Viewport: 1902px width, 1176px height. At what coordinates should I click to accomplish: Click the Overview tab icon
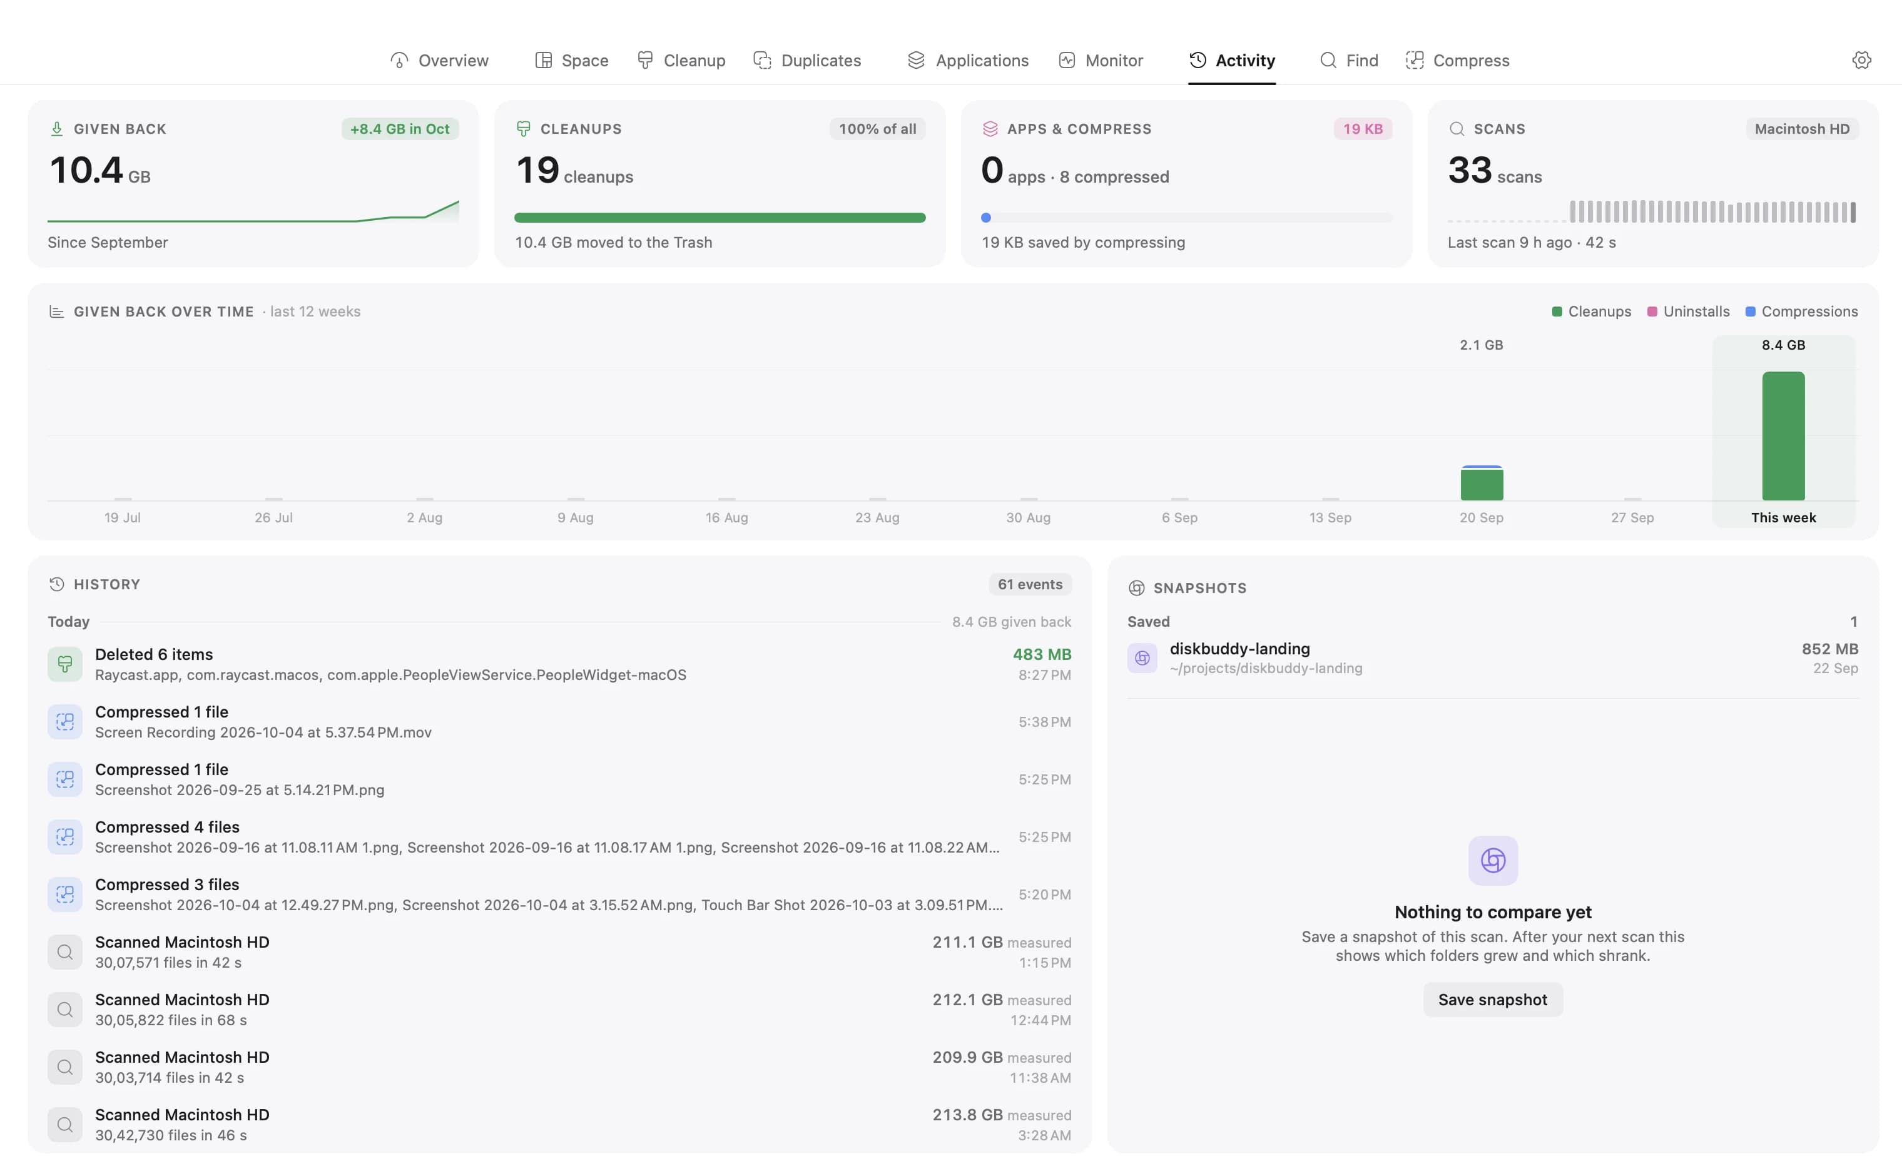399,60
